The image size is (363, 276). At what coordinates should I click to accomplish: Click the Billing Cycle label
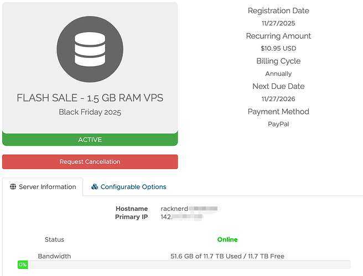pos(278,61)
